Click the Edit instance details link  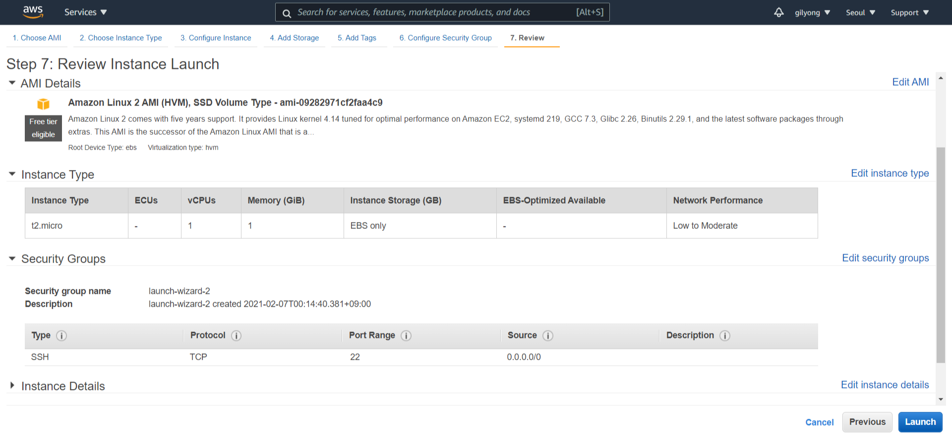885,385
